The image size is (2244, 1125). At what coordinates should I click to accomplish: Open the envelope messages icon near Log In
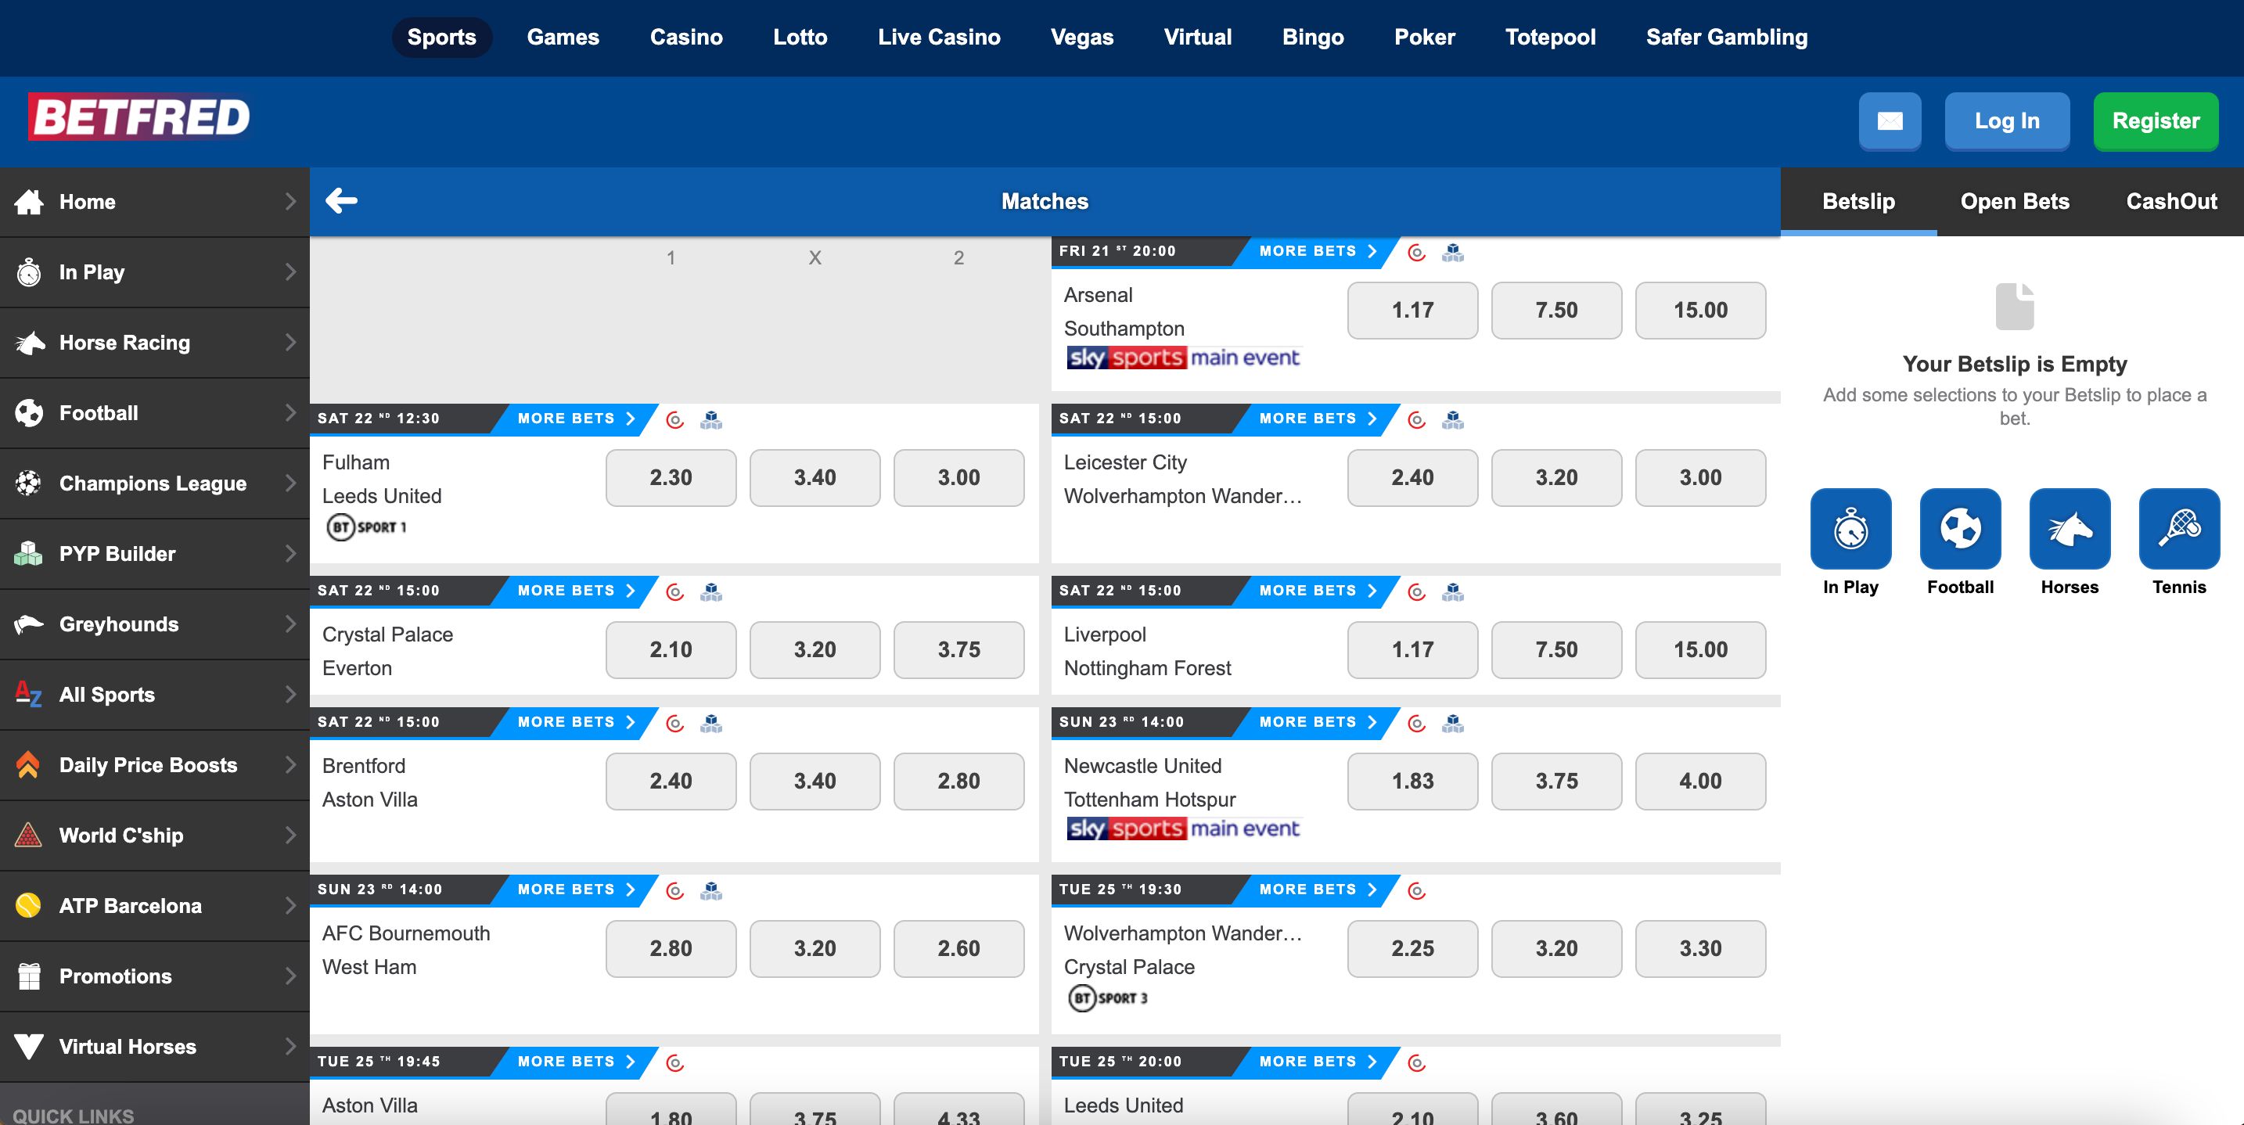pos(1890,121)
